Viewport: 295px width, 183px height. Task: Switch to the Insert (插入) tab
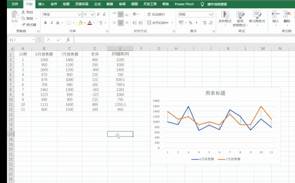coord(41,4)
